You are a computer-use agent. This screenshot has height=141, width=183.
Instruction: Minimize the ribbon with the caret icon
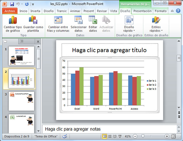click(172, 11)
